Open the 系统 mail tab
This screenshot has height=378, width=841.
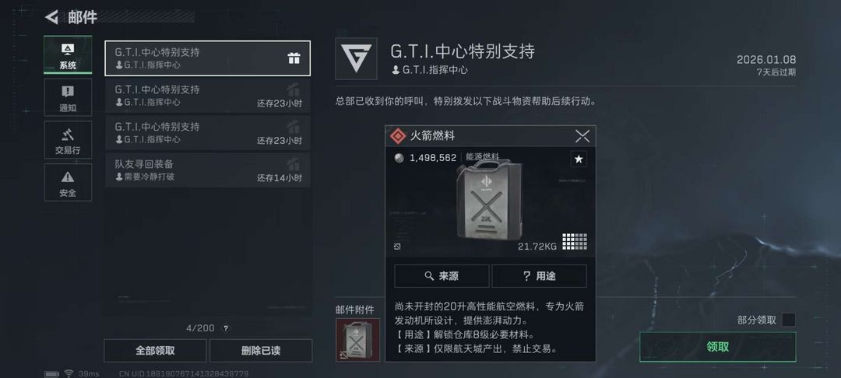click(68, 54)
